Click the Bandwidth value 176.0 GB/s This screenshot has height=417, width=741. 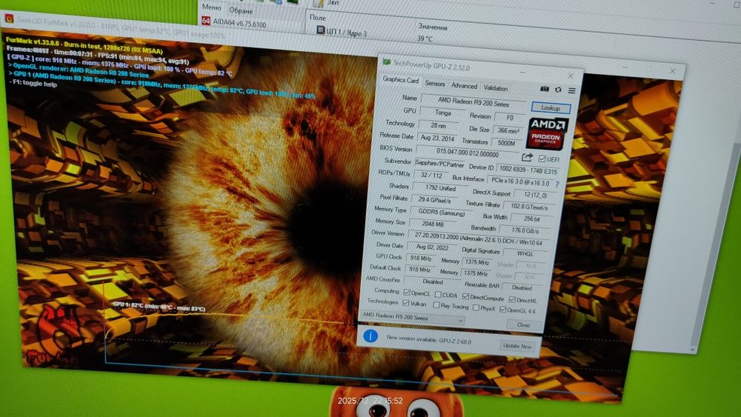525,230
